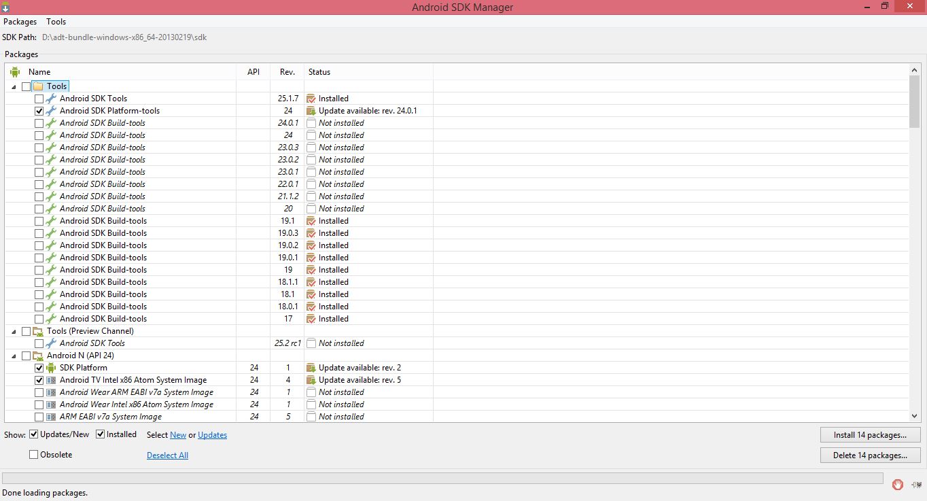This screenshot has width=927, height=501.
Task: Click the Tools (Preview Channel) folder icon
Action: (x=38, y=331)
